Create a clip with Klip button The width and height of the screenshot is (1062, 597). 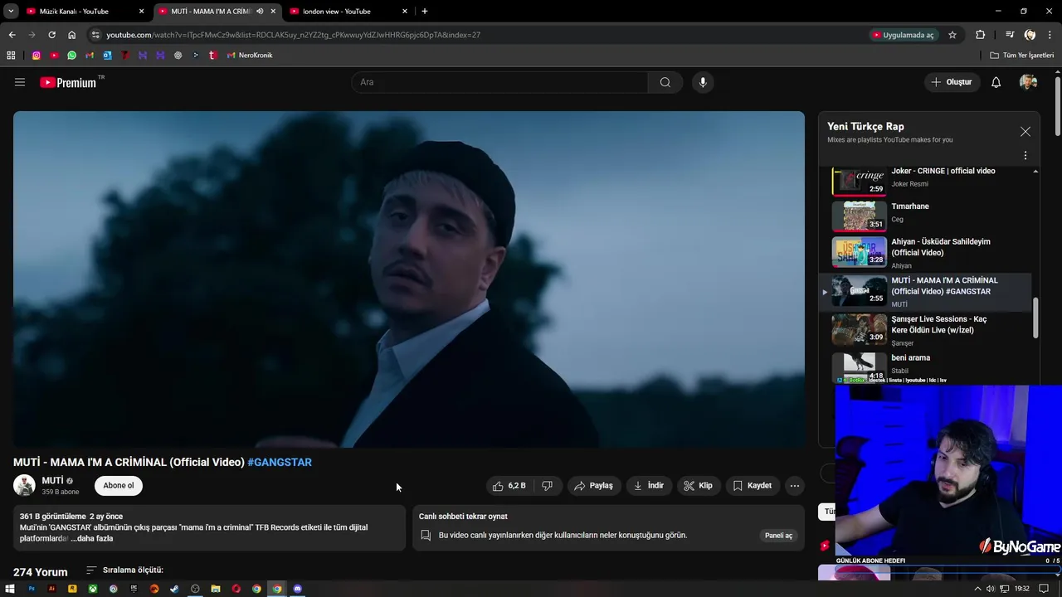(x=698, y=486)
